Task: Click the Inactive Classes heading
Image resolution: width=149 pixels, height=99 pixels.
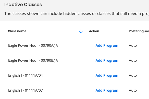Action: coord(23,5)
